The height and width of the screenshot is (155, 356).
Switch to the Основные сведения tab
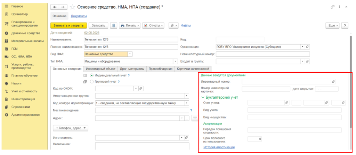[67, 69]
